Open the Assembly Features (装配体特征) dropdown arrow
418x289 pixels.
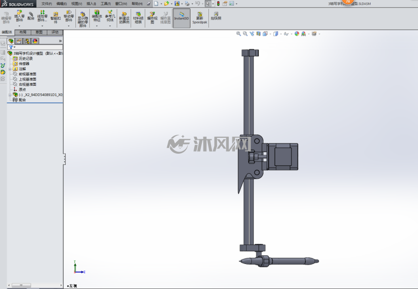[x=97, y=26]
